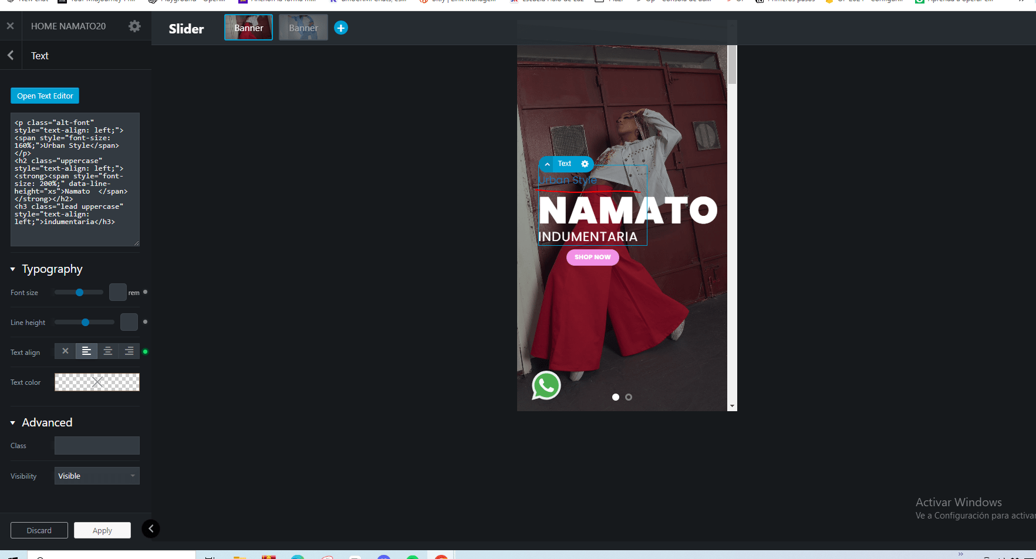Click the Font size slider
This screenshot has width=1036, height=559.
79,292
